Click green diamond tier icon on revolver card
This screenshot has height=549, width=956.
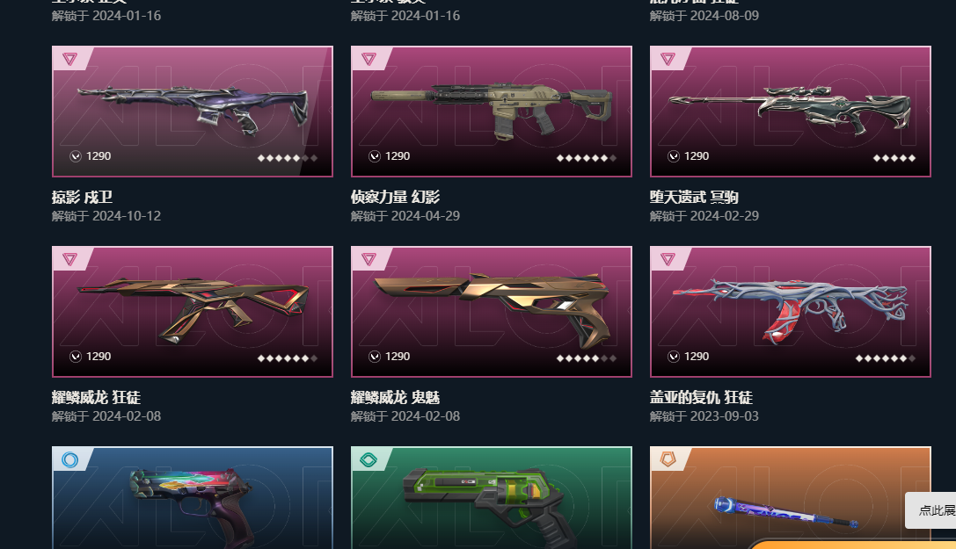click(x=369, y=459)
